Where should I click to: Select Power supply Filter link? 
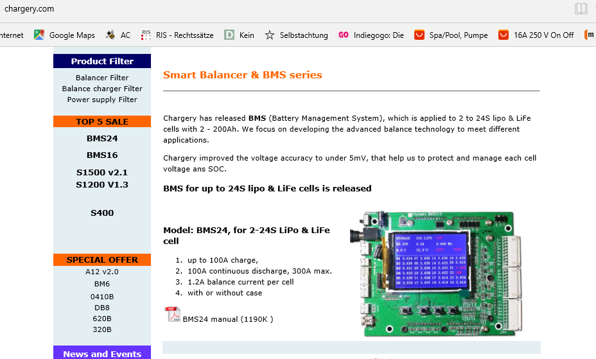102,100
